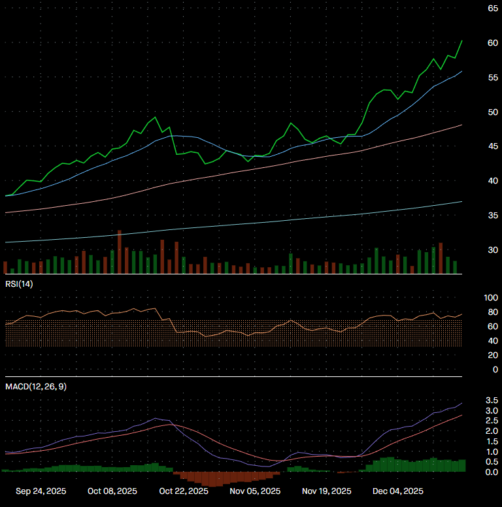502x507 pixels.
Task: Click the 40 price axis value
Action: pyautogui.click(x=493, y=181)
